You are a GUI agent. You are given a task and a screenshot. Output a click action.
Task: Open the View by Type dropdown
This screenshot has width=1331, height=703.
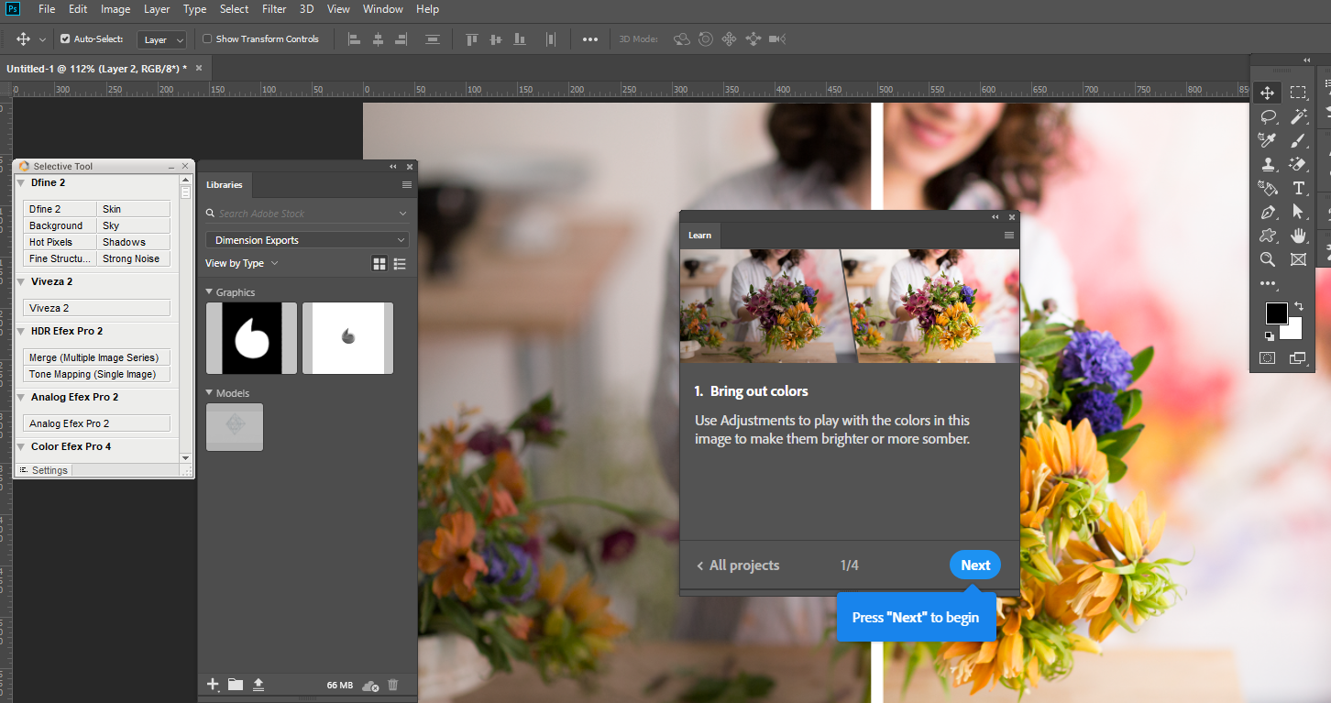pos(241,263)
